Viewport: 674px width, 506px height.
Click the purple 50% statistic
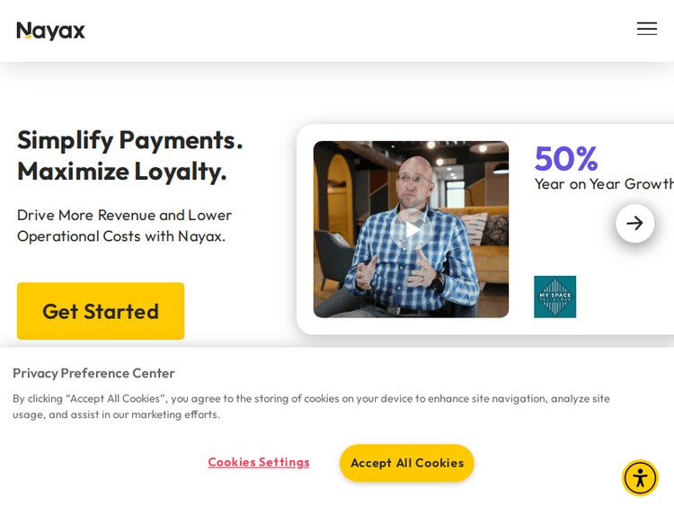tap(565, 159)
